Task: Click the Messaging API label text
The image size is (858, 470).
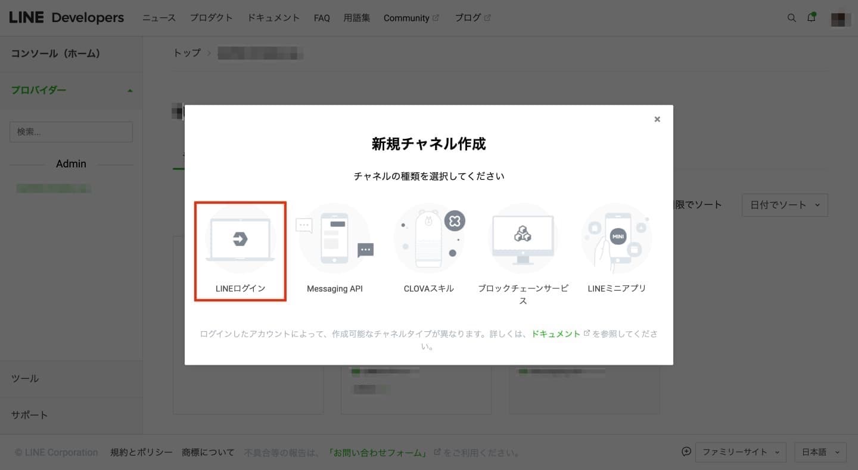Action: tap(335, 288)
